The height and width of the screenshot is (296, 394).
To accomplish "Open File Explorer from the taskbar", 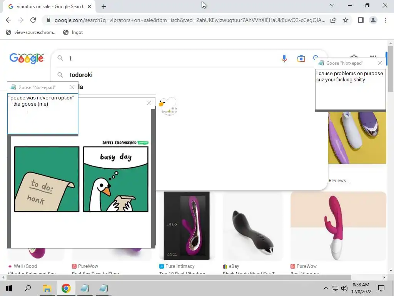I will click(x=47, y=288).
